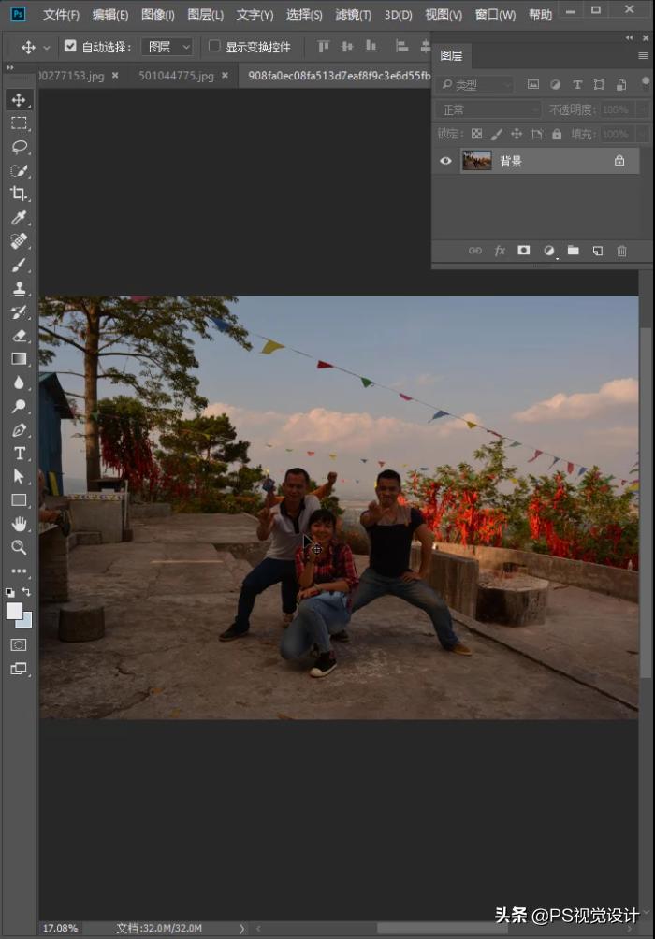Delete layer using trash icon
The image size is (655, 939).
pyautogui.click(x=621, y=251)
